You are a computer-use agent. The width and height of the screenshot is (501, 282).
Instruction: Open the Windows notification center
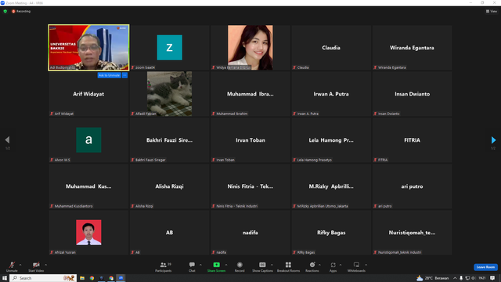(x=492, y=278)
